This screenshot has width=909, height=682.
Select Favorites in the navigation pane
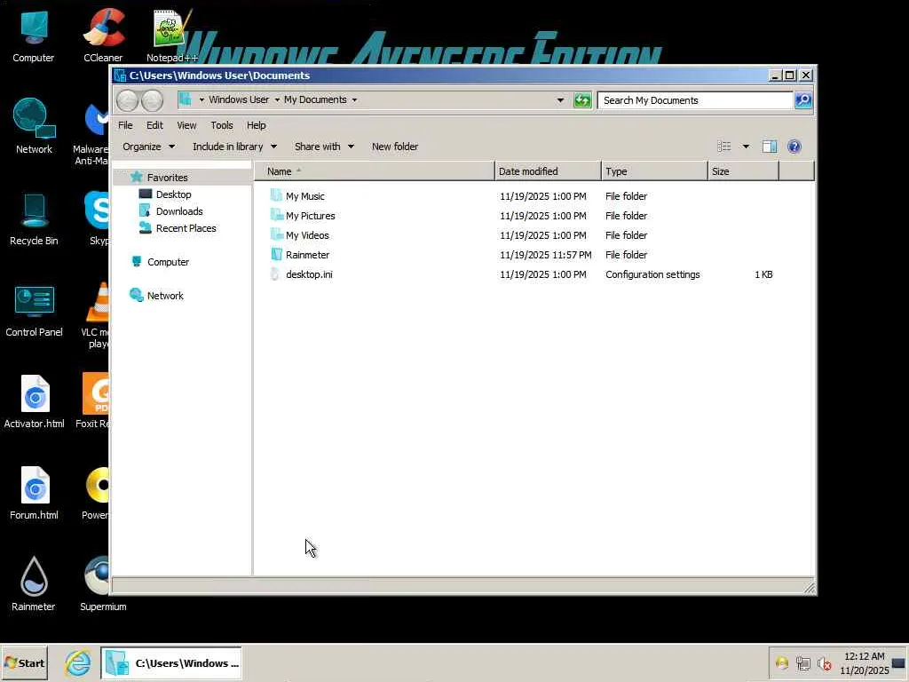point(167,178)
